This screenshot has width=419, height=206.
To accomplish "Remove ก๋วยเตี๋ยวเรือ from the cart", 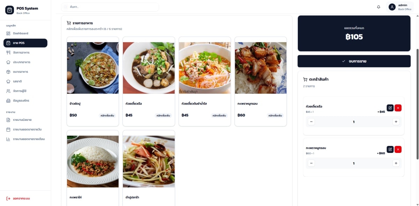I will point(398,108).
